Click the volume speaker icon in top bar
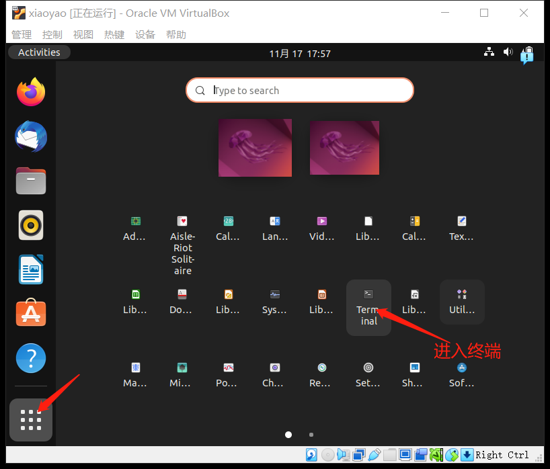 point(508,52)
